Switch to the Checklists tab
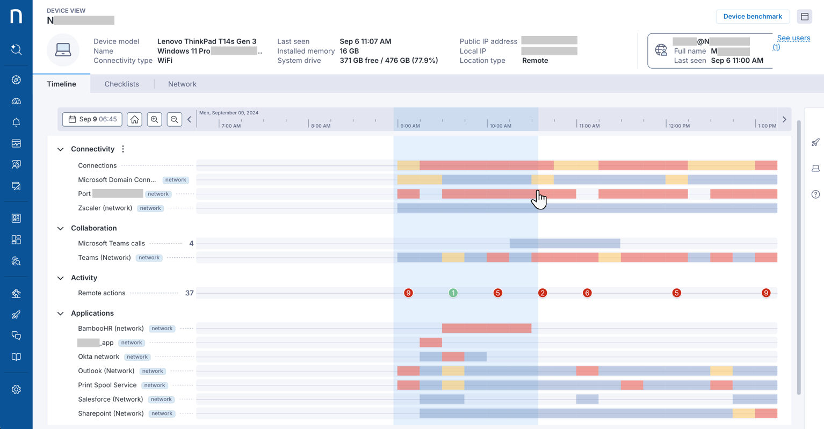824x429 pixels. coord(121,84)
